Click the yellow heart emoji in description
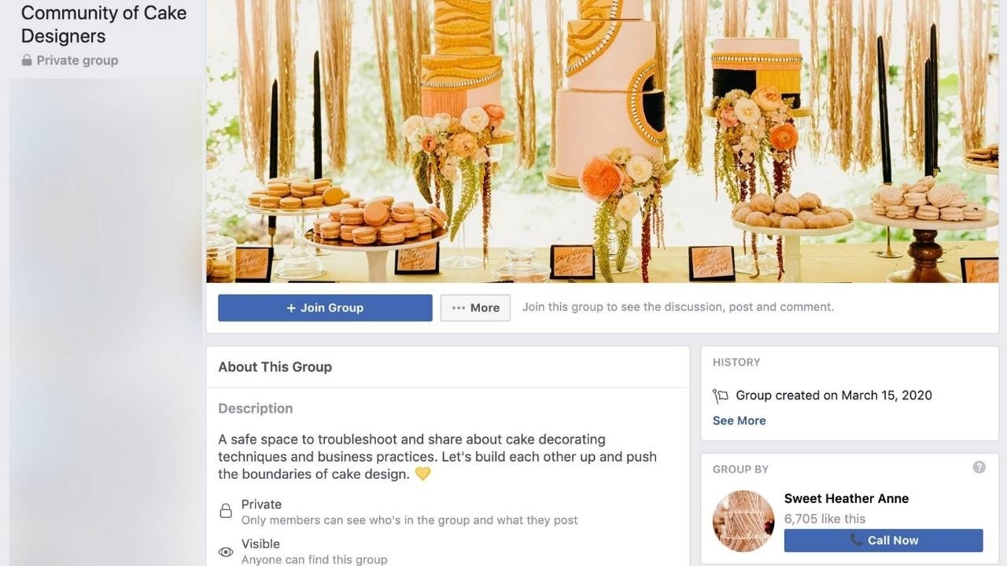Screen dimensions: 1007x566 (x=422, y=474)
